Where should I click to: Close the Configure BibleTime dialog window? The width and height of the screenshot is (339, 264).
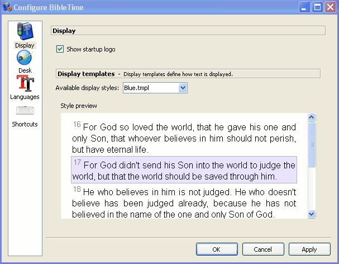pyautogui.click(x=330, y=8)
